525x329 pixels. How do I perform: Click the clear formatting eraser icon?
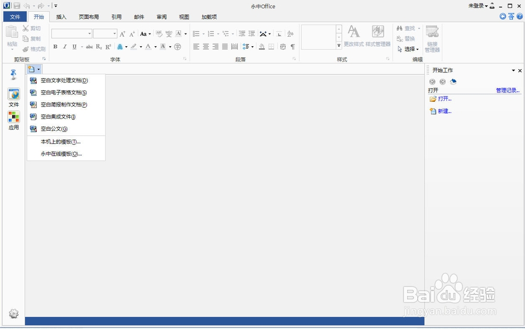159,34
